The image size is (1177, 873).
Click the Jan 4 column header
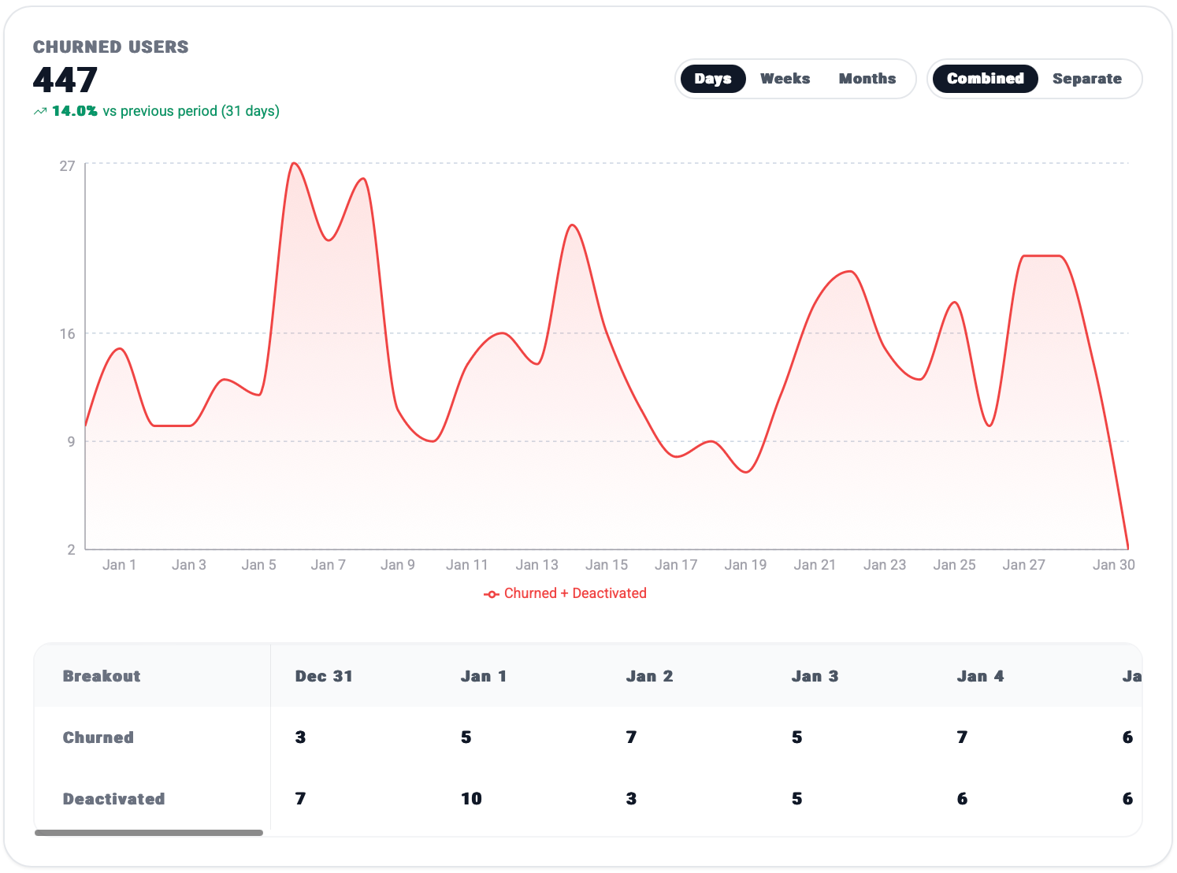click(980, 676)
